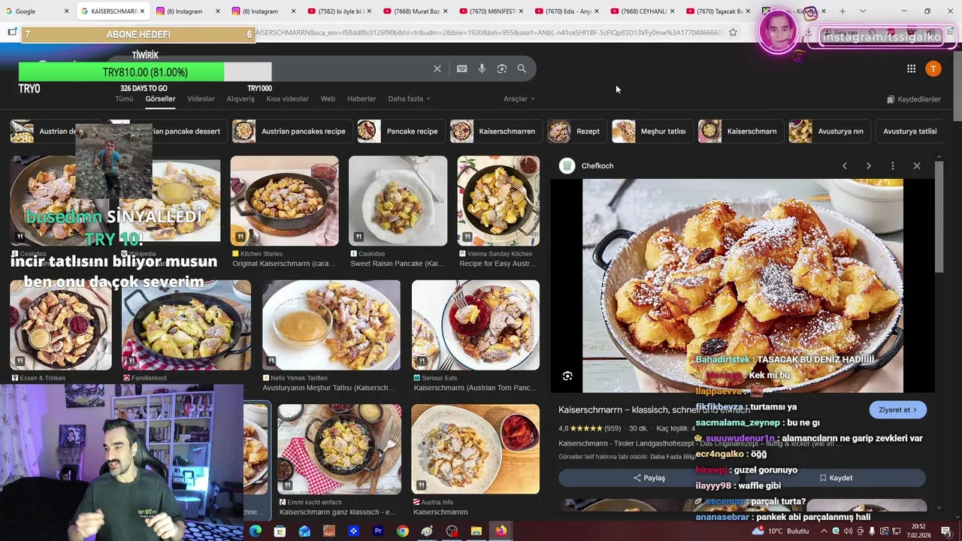Show next image in preview panel

point(869,165)
